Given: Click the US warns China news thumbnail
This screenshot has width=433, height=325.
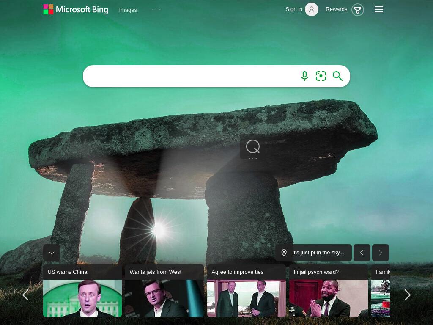Looking at the screenshot, I should click(82, 298).
